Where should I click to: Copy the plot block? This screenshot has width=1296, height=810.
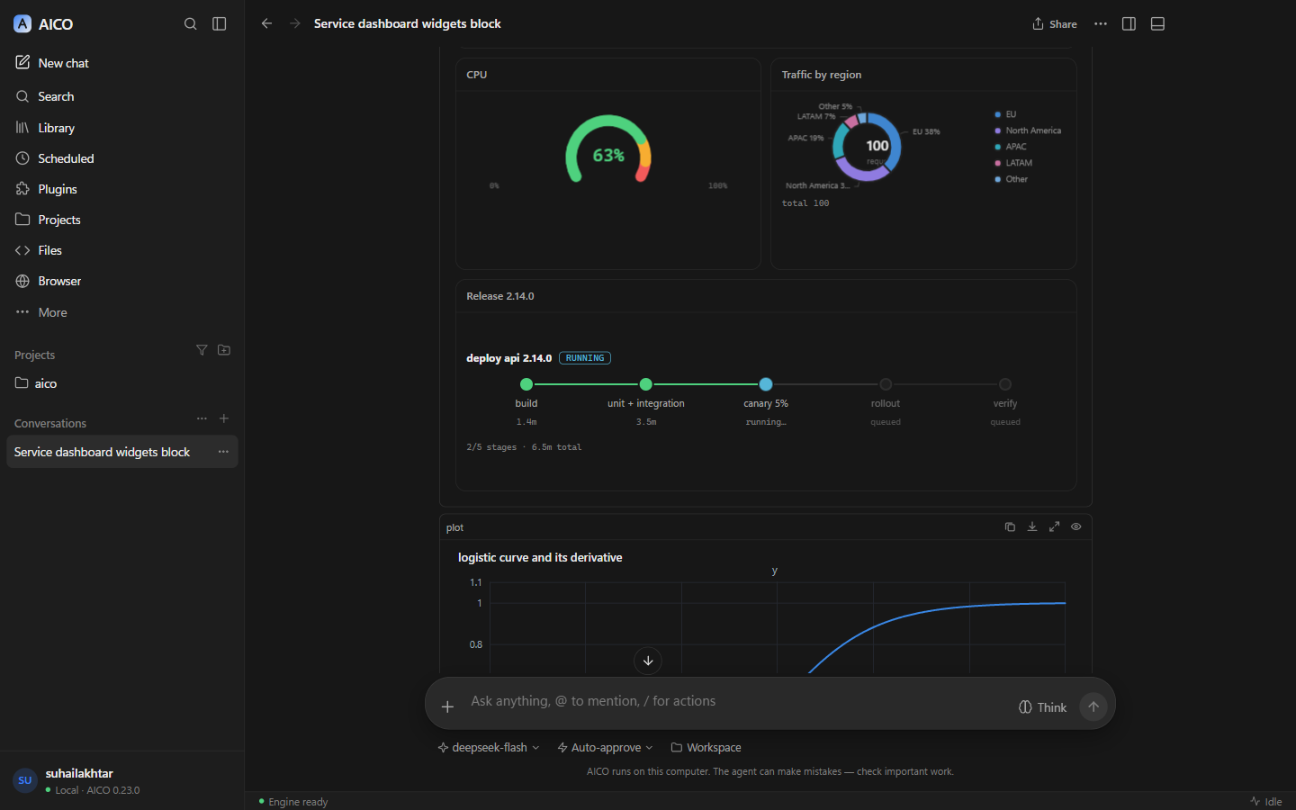(x=1010, y=526)
